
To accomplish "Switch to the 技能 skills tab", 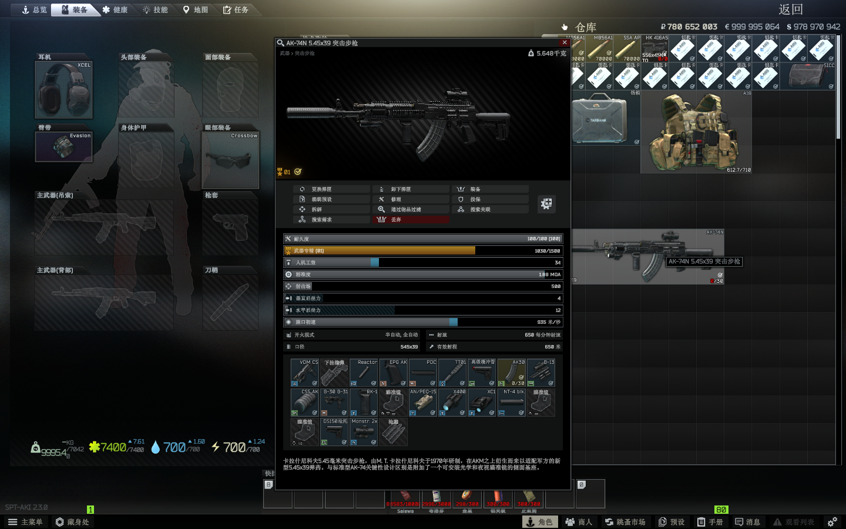I will pos(155,10).
